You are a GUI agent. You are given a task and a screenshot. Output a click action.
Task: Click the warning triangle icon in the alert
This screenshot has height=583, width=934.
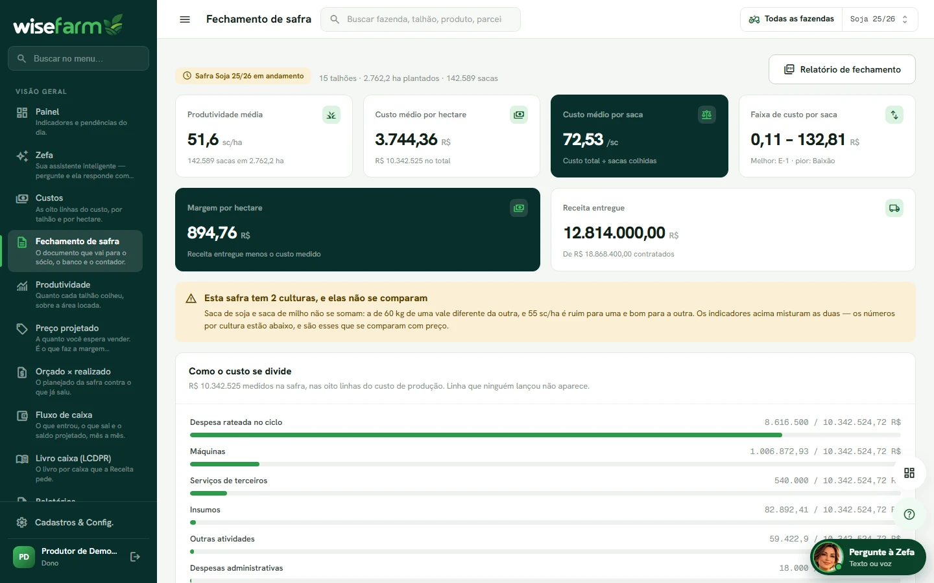pyautogui.click(x=191, y=299)
